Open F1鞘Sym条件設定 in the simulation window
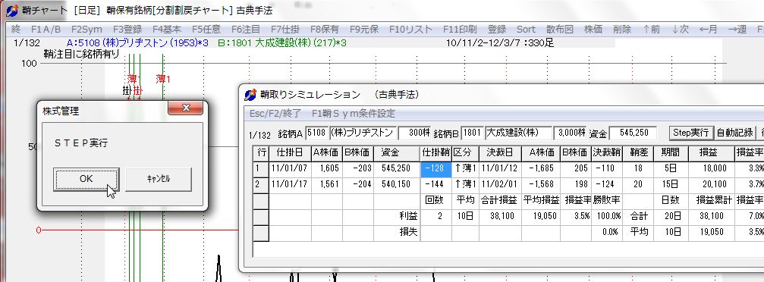 click(x=354, y=114)
